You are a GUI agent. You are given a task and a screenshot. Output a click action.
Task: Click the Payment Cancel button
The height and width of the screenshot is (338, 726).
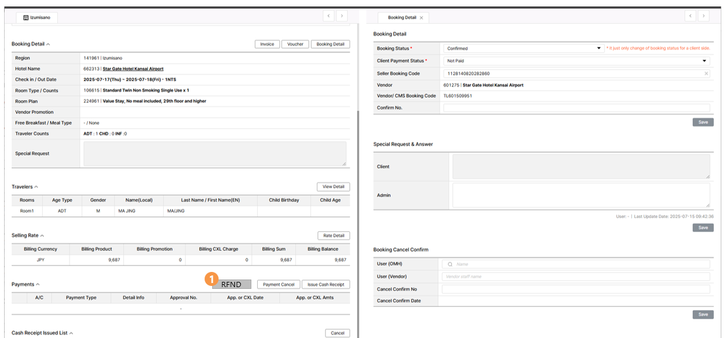click(x=278, y=285)
